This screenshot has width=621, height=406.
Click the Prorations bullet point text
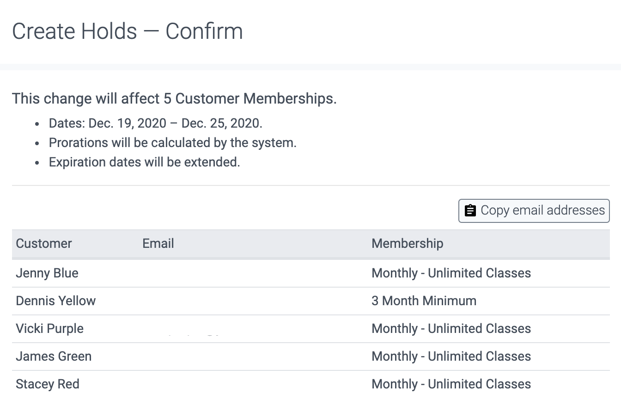click(172, 142)
